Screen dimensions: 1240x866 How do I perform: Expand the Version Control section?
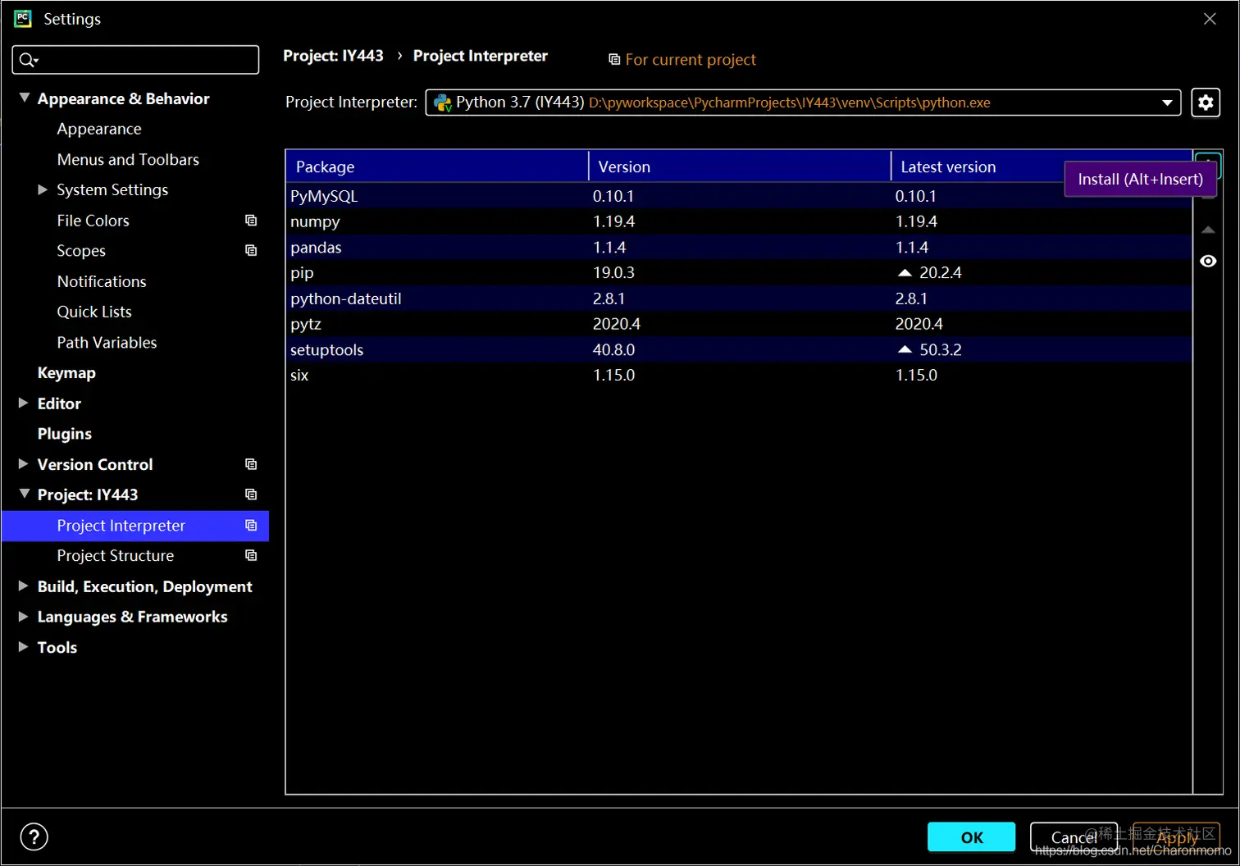23,463
